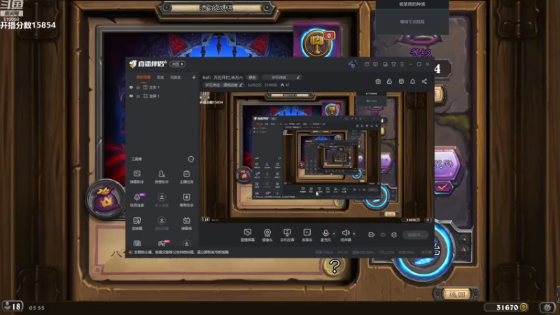560x315 pixels.
Task: Click the 返回 back button in Hearthstone
Action: click(x=457, y=294)
